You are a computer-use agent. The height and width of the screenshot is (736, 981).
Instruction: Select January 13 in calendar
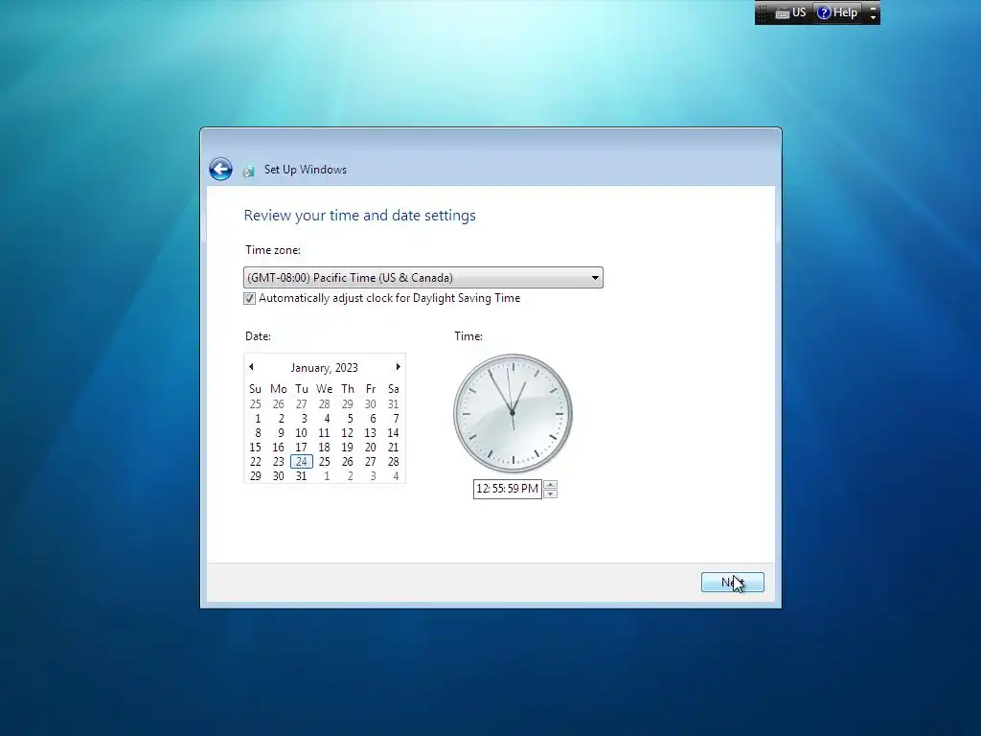(371, 432)
